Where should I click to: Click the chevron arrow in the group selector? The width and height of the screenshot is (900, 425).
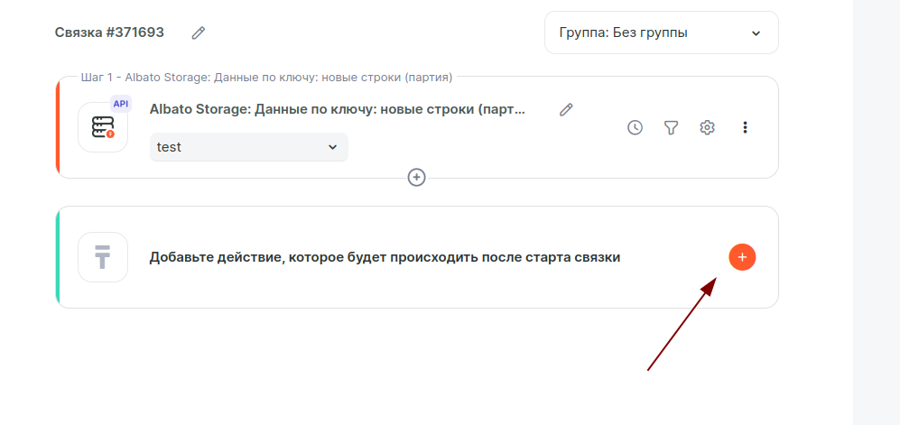[756, 33]
